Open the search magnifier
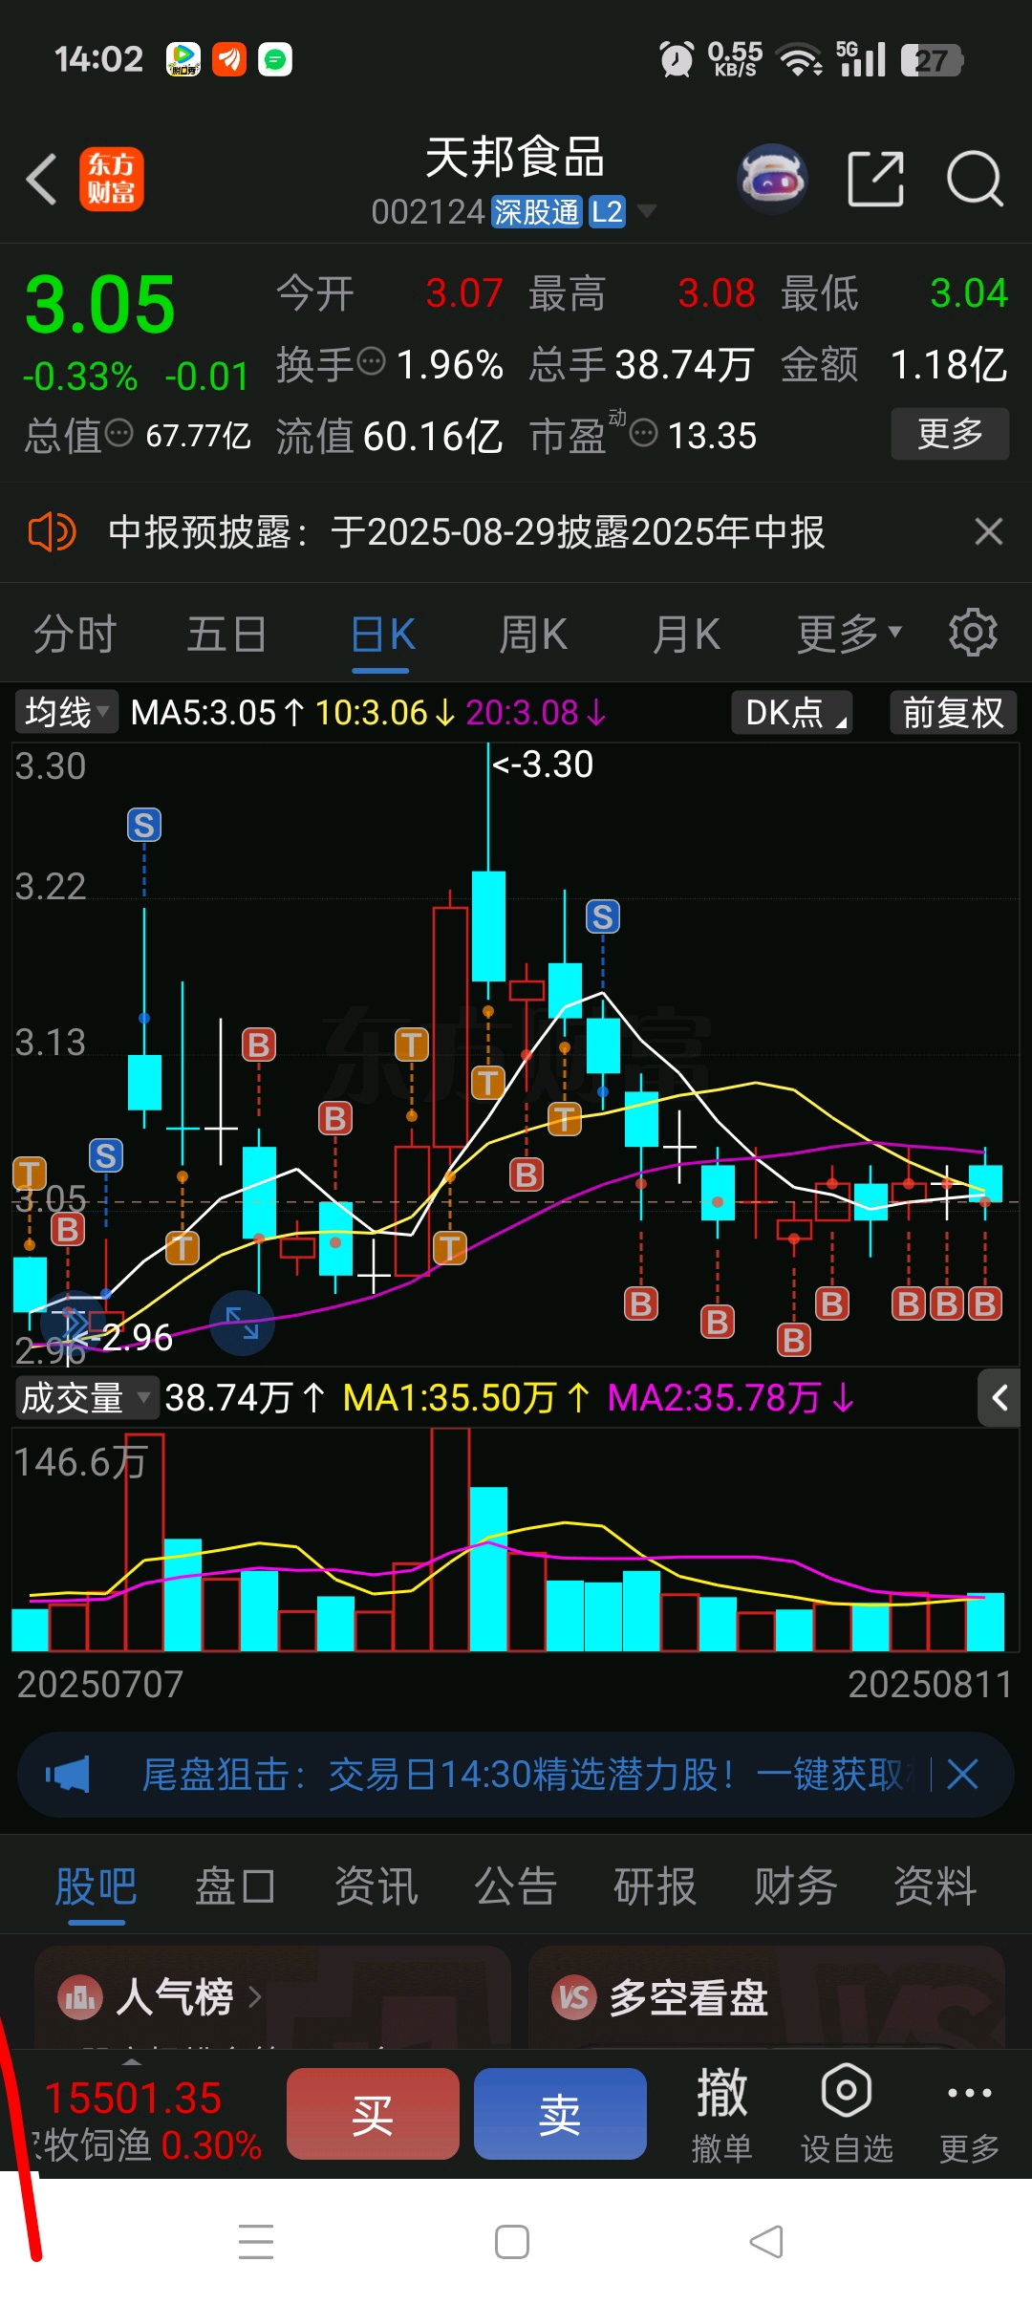1032x2305 pixels. 975,179
